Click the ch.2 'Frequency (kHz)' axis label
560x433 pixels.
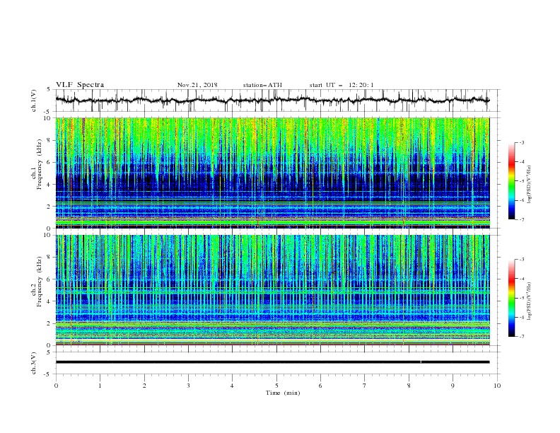40,282
